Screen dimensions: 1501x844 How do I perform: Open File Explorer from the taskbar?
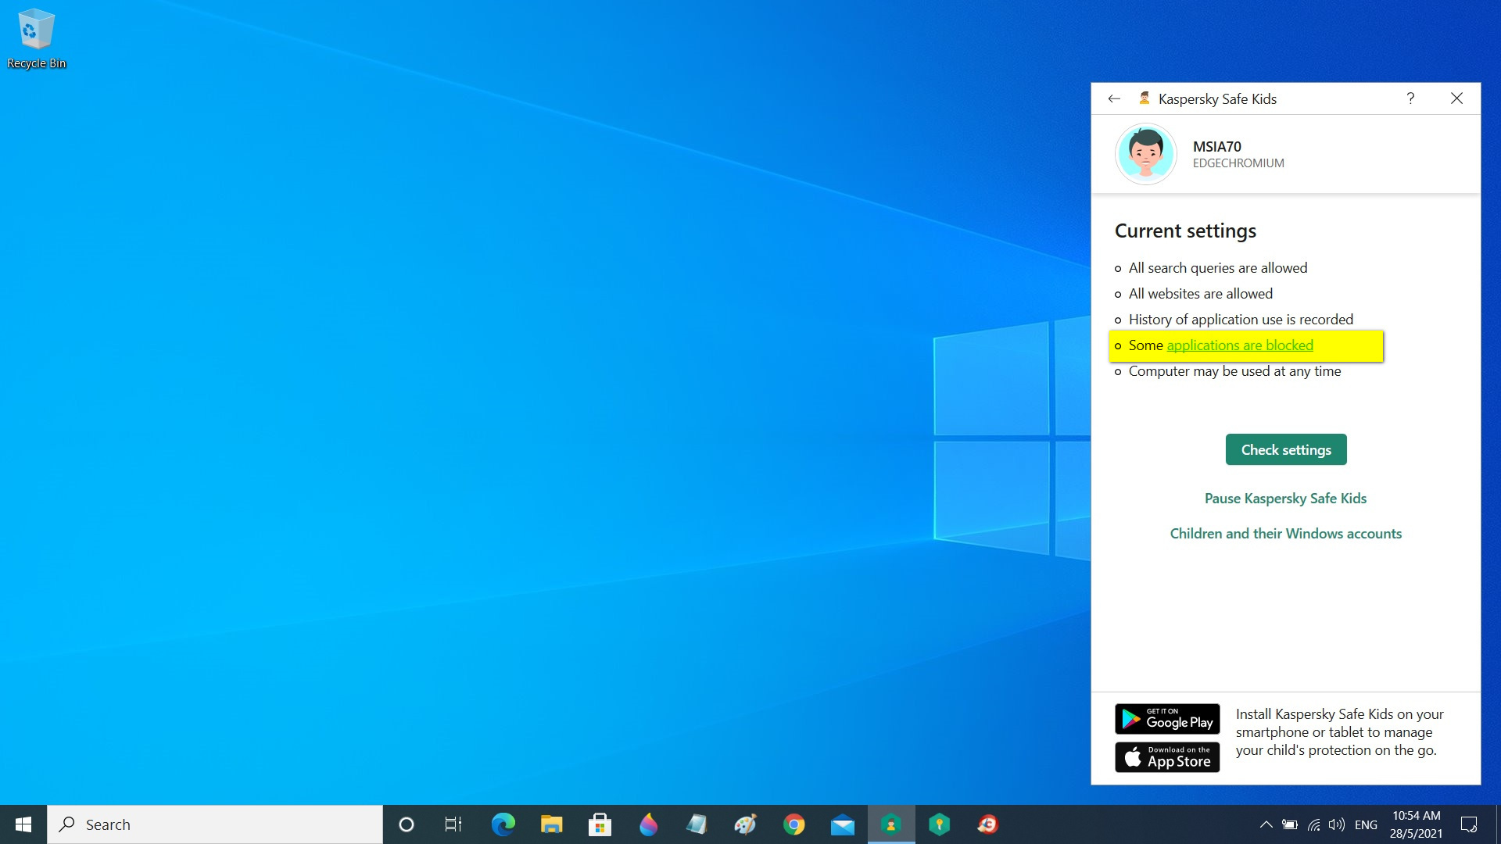point(551,824)
